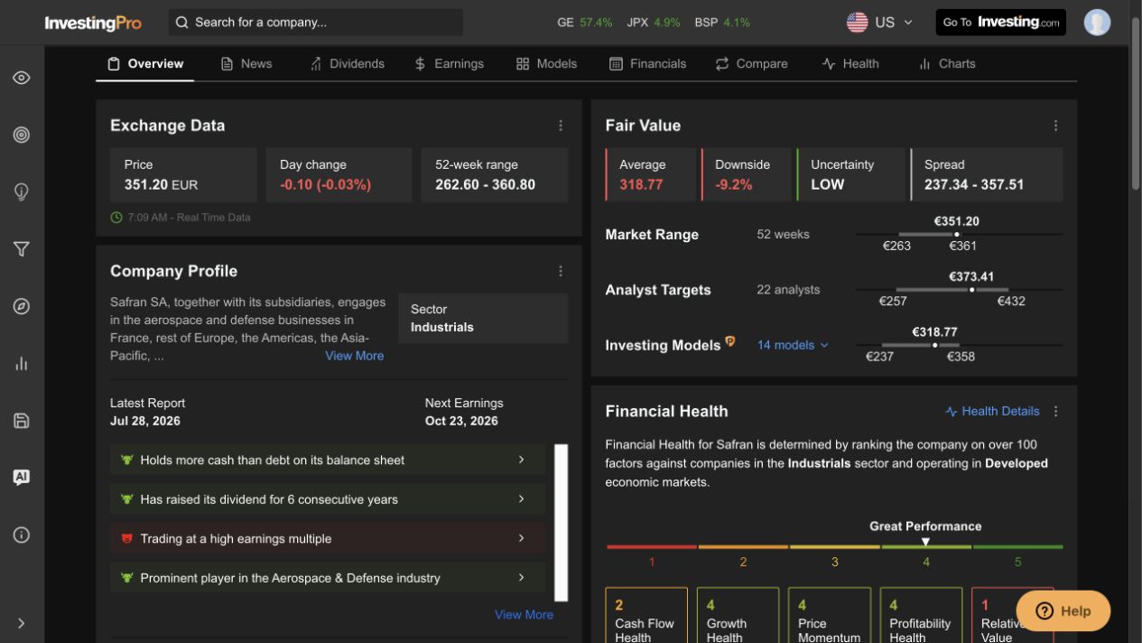
Task: Go to the Financials tab
Action: (647, 63)
